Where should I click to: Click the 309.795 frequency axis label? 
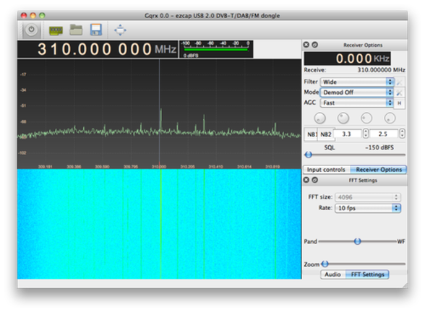[x=131, y=167]
